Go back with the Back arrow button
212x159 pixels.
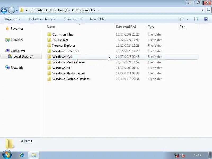pyautogui.click(x=4, y=10)
